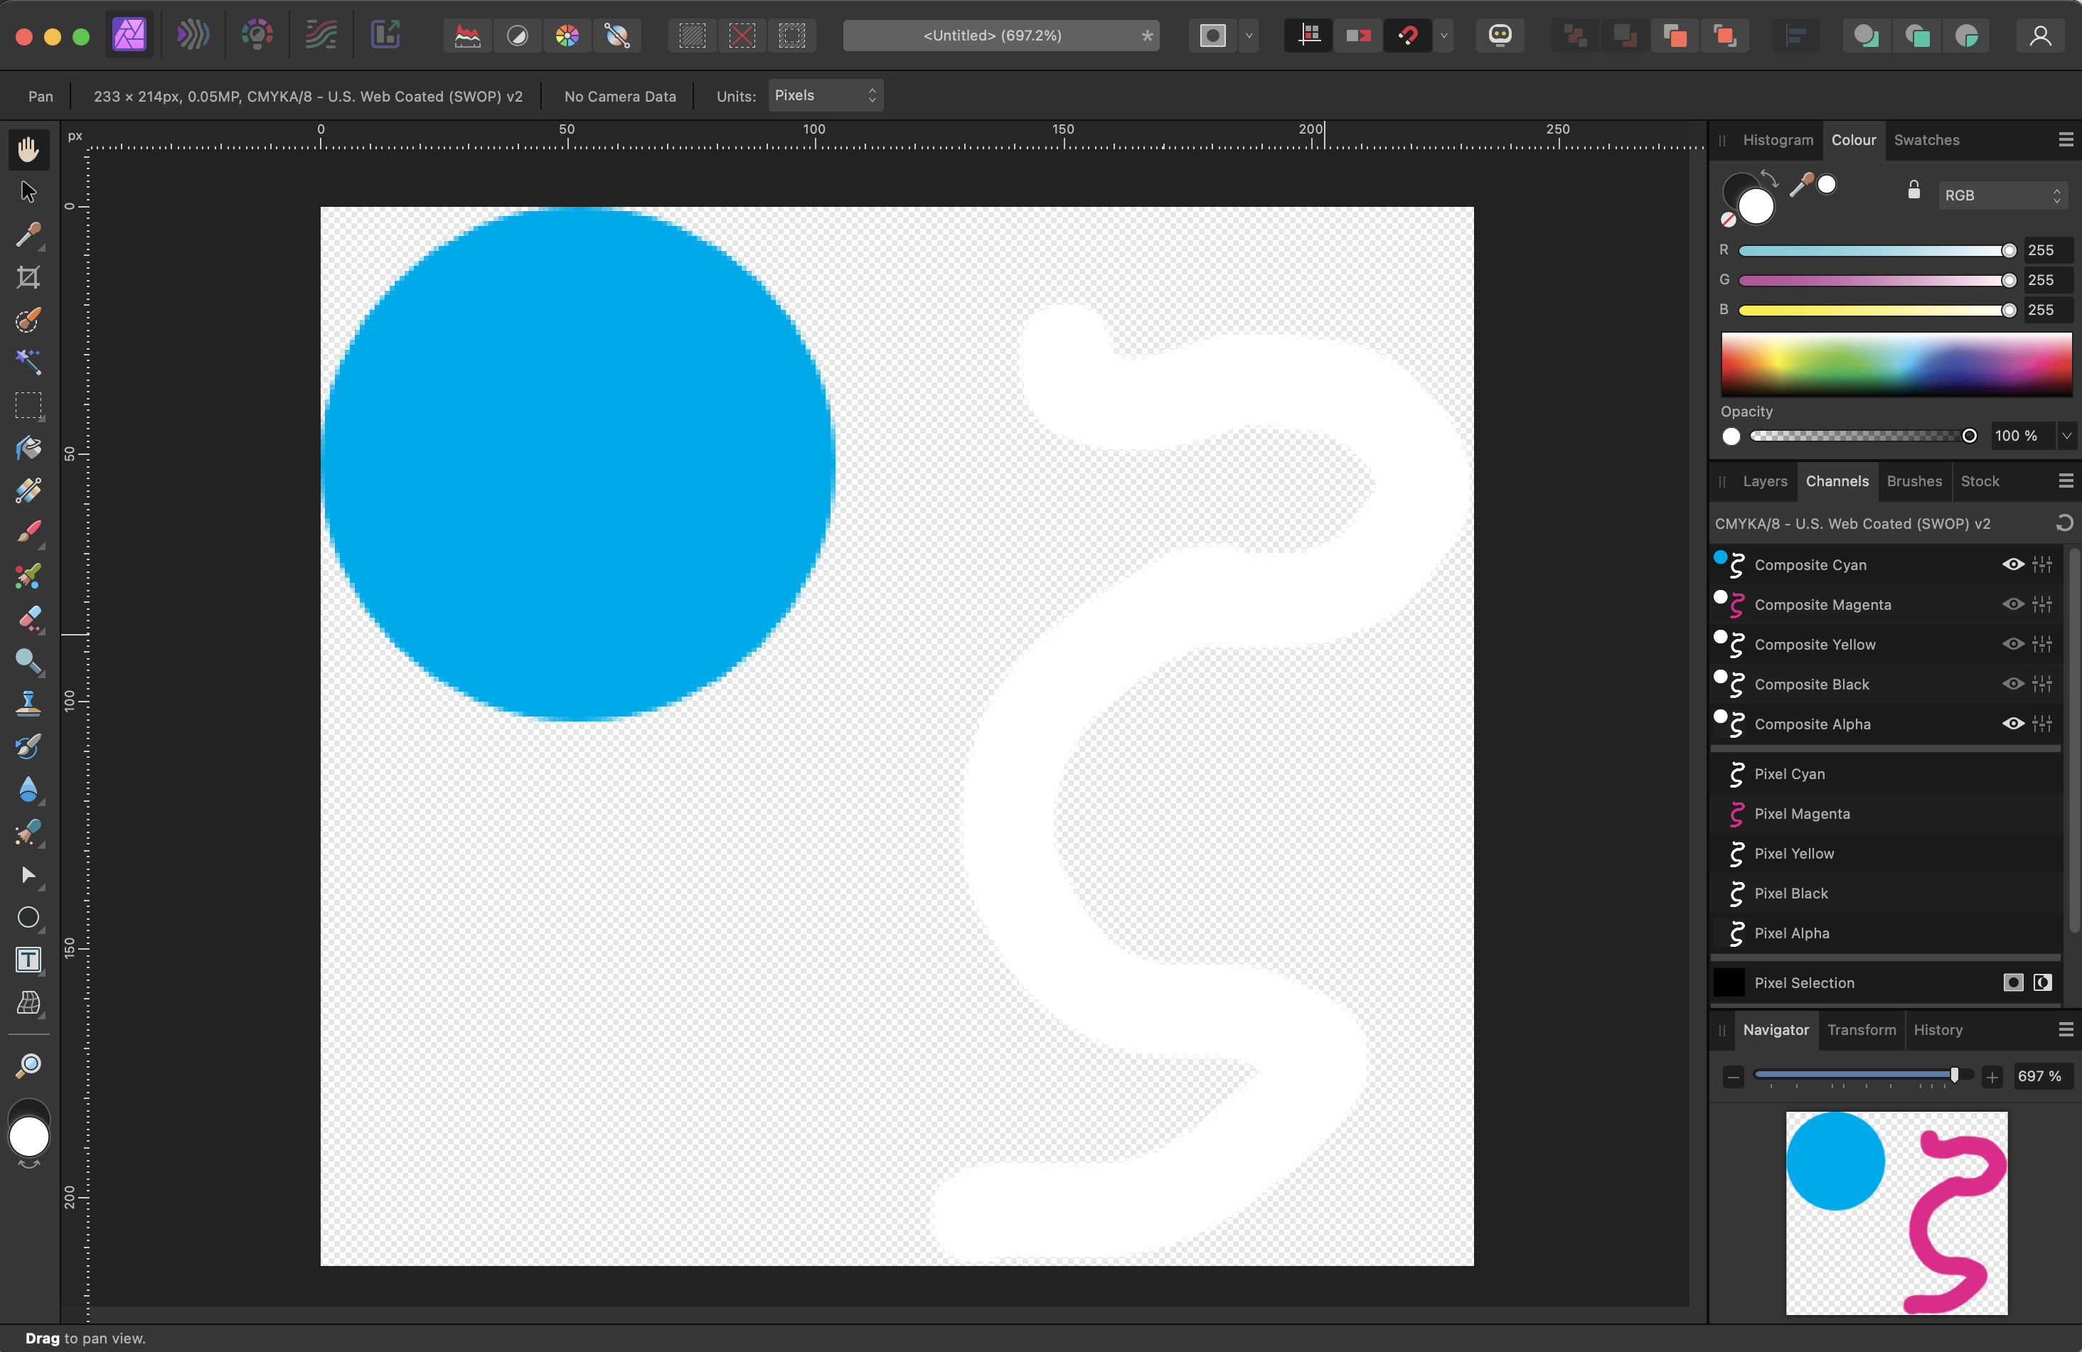Apply Auto White Balance
This screenshot has width=2082, height=1352.
[x=616, y=36]
